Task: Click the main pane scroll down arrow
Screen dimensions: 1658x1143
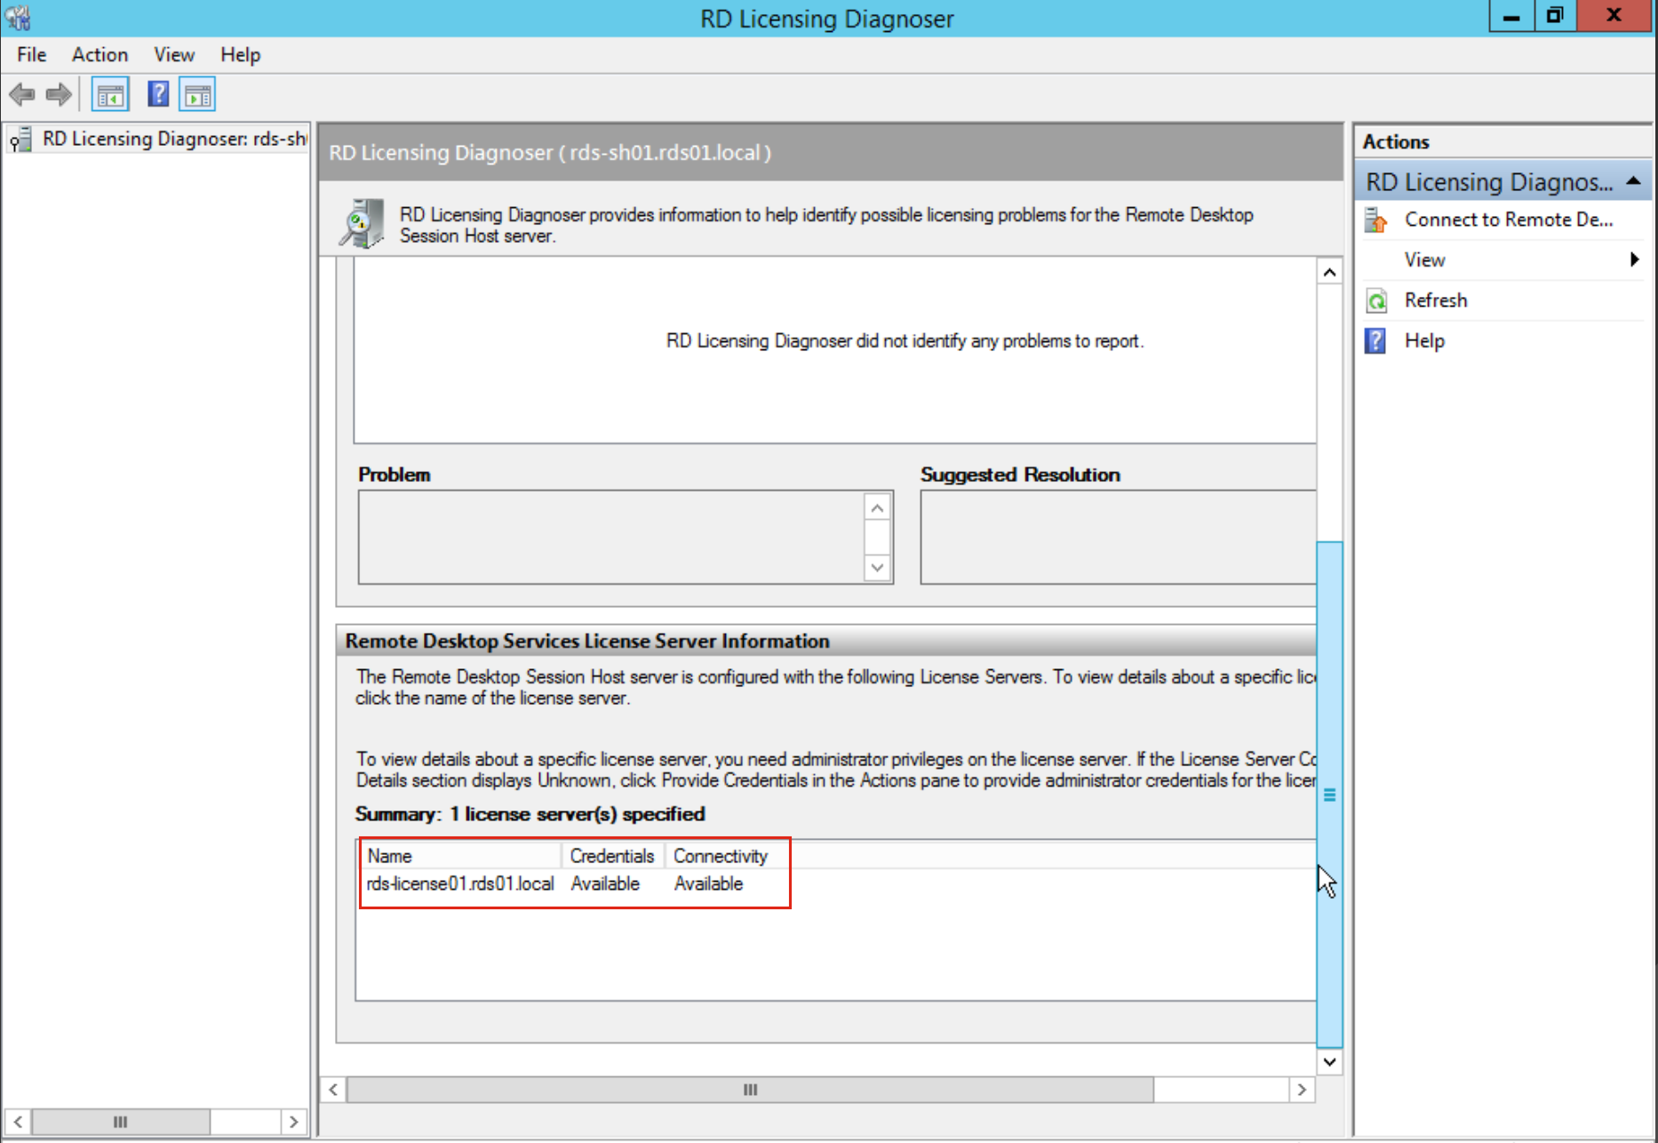Action: (x=1329, y=1061)
